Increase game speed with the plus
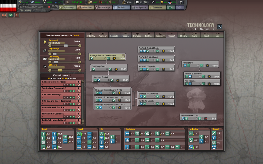The height and width of the screenshot is (164, 263). tap(53, 7)
